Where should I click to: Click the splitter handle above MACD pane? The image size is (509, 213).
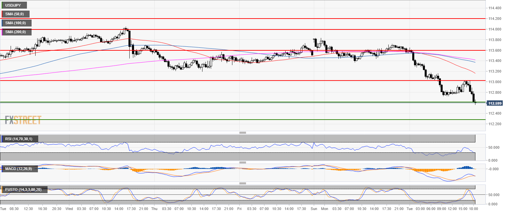242,162
